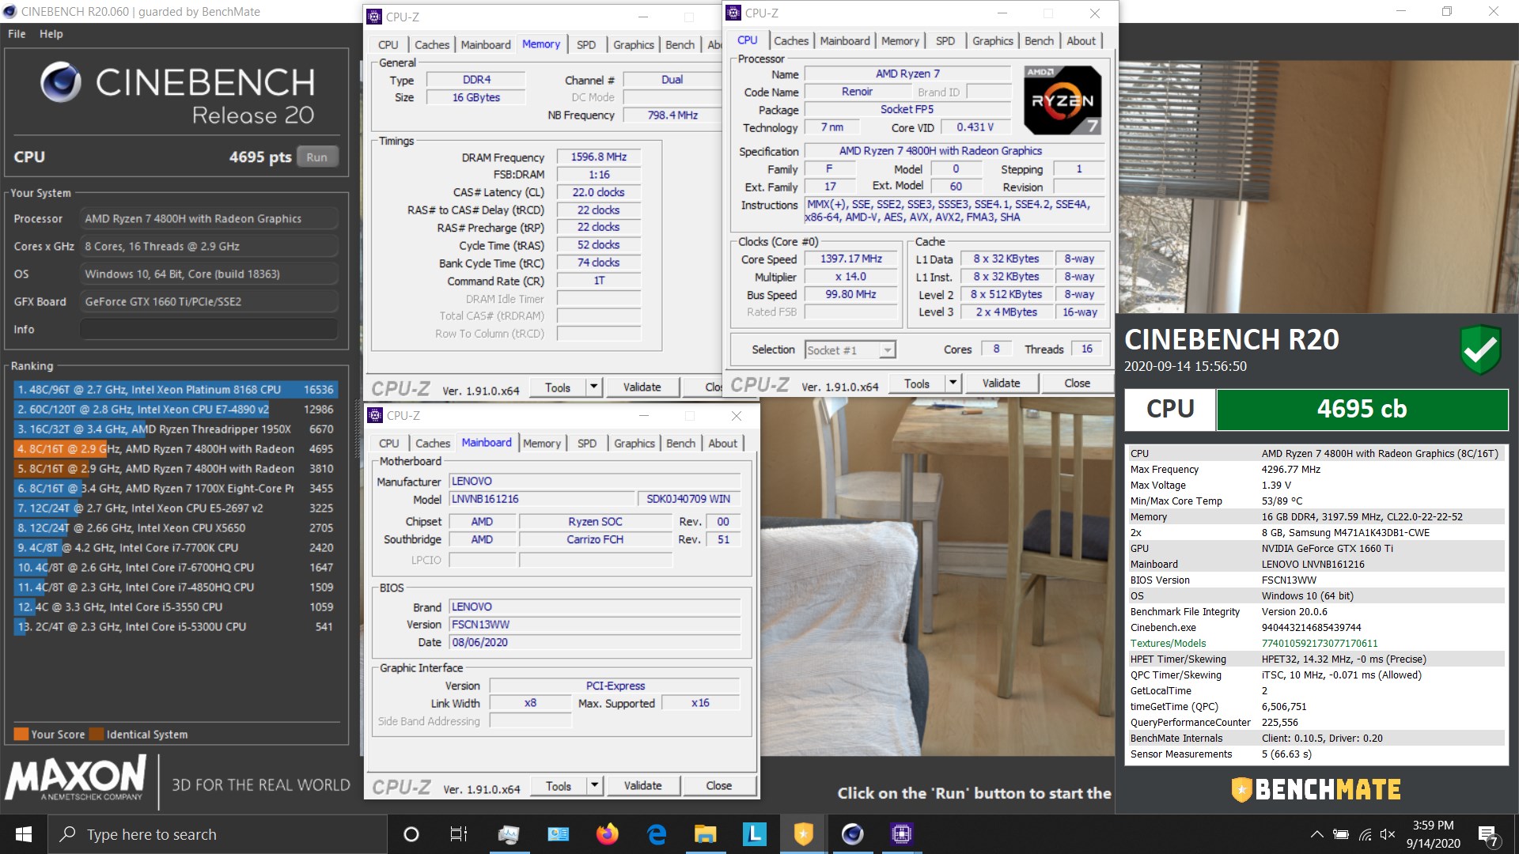
Task: Click the green 4695 cb score bar
Action: click(1362, 409)
